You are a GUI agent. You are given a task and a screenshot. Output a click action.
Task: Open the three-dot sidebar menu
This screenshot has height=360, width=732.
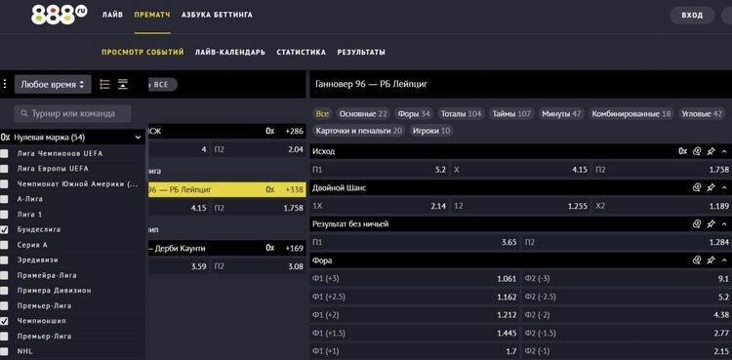(5, 85)
